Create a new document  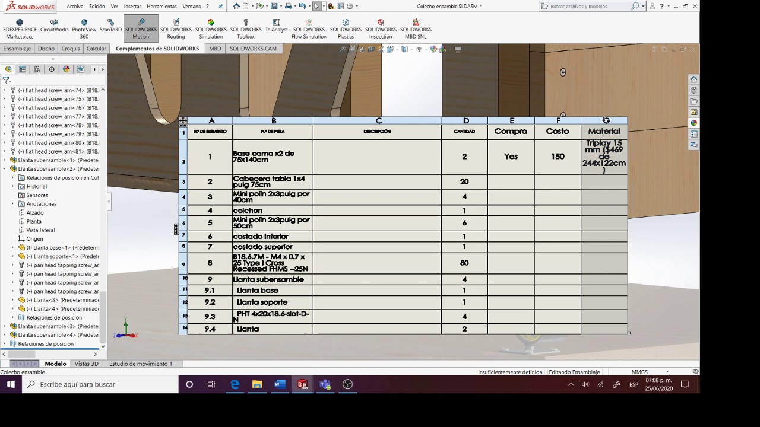(246, 6)
